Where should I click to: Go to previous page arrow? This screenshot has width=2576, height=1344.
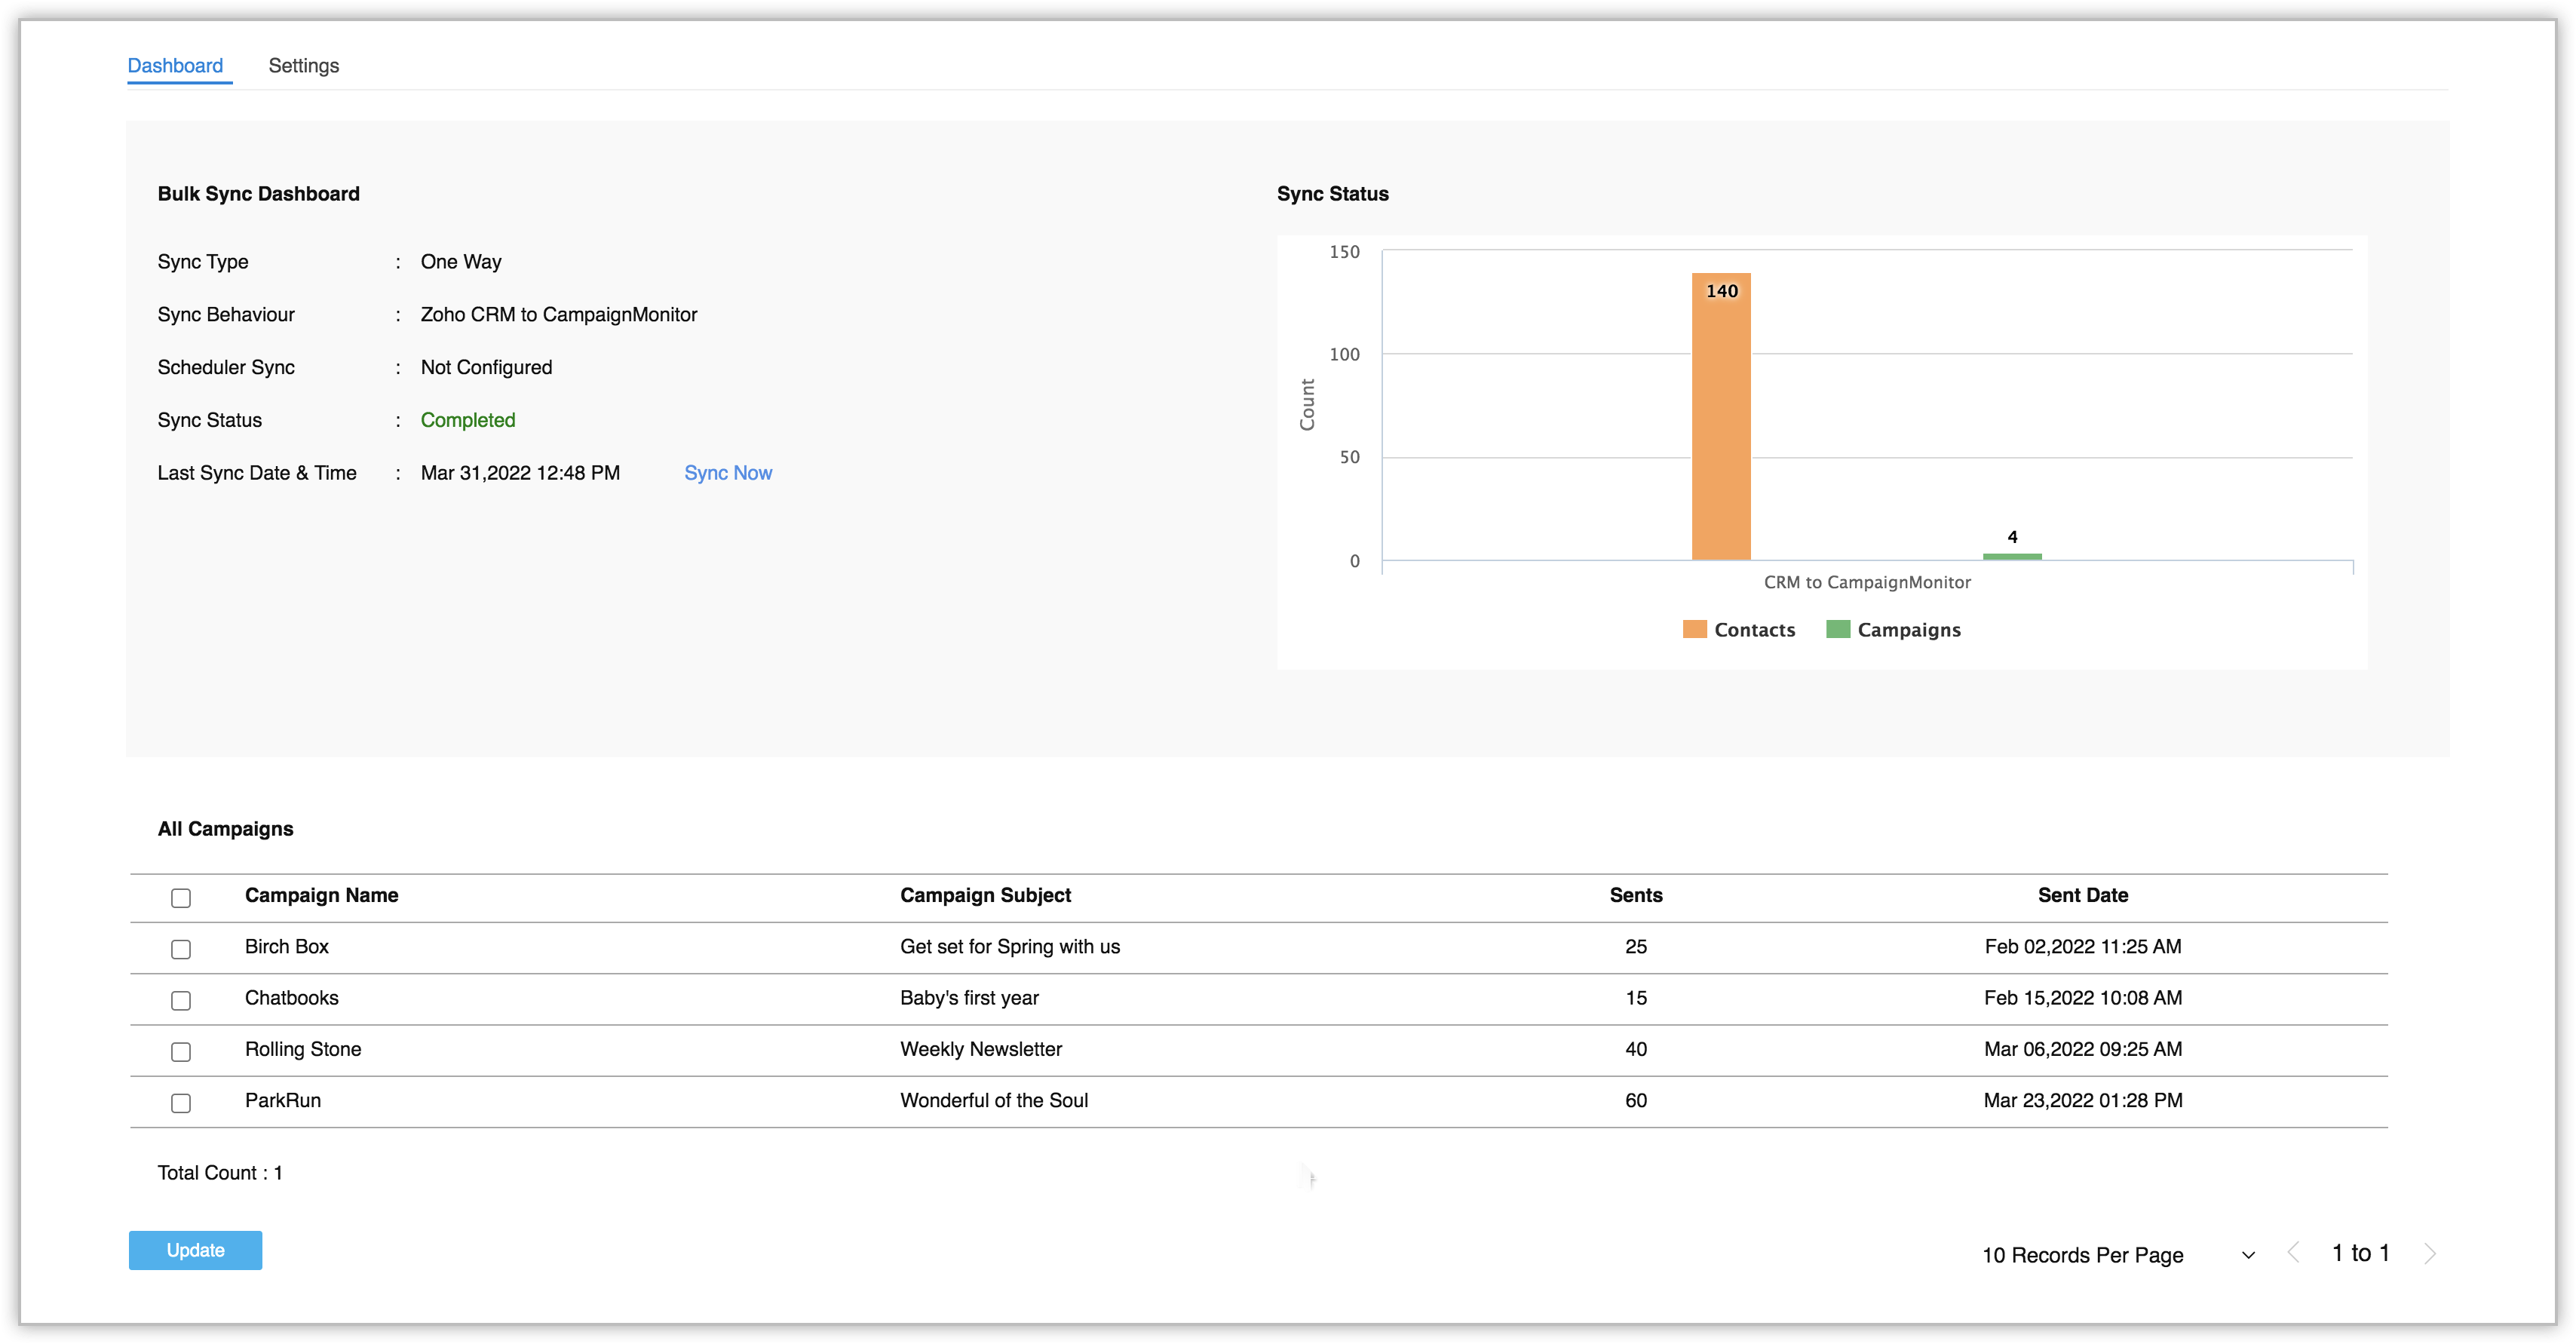tap(2294, 1253)
